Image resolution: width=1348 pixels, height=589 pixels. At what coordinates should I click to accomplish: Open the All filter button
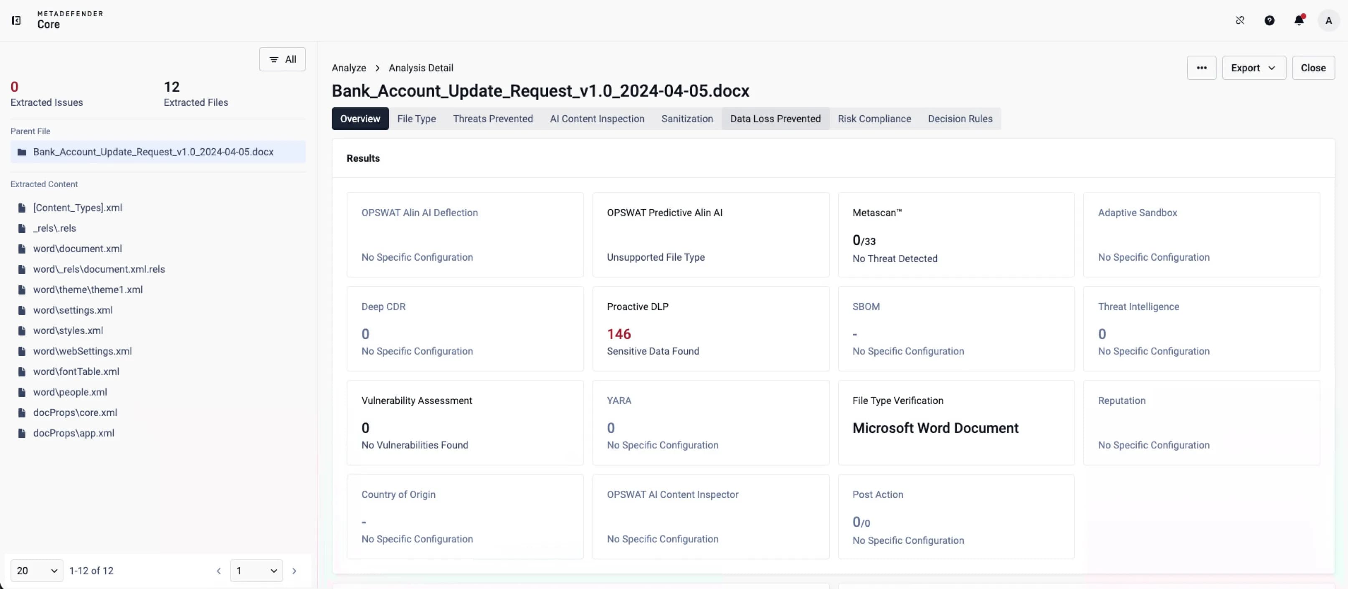(x=282, y=59)
